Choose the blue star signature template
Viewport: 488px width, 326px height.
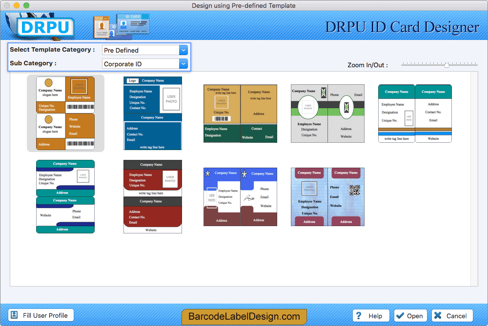tap(240, 197)
